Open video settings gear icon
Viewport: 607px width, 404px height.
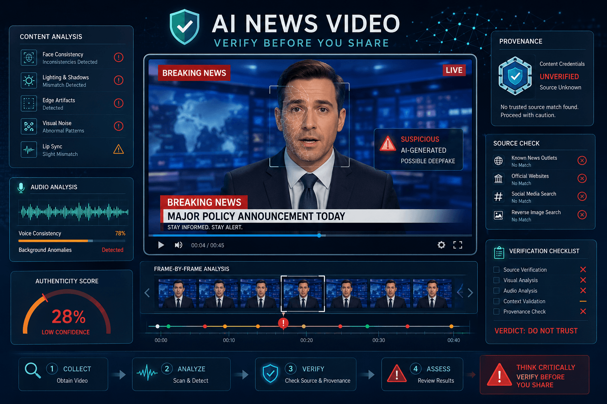(441, 245)
